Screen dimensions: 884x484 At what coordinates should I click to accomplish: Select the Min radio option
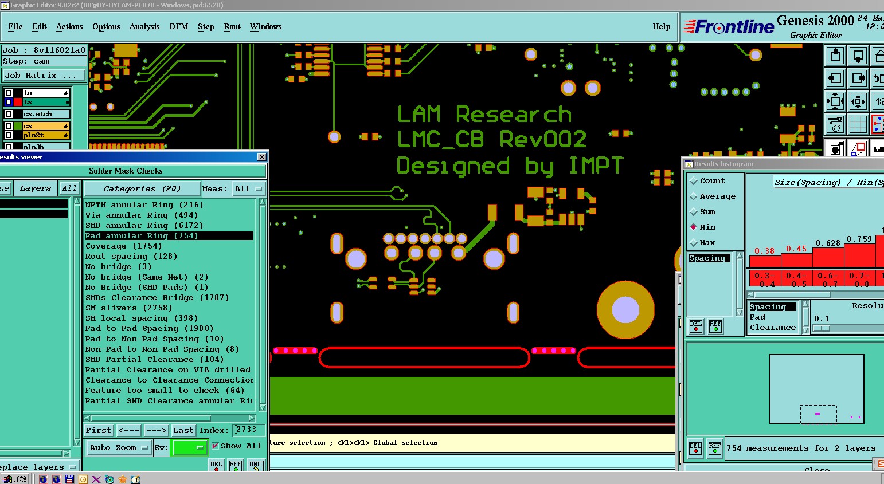703,227
